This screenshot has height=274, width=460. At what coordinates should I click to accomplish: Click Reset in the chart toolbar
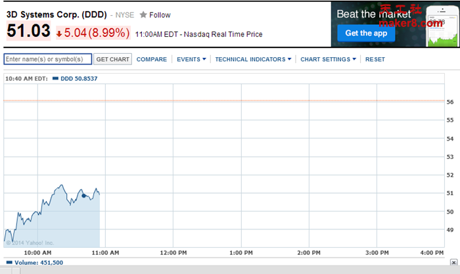tap(375, 59)
